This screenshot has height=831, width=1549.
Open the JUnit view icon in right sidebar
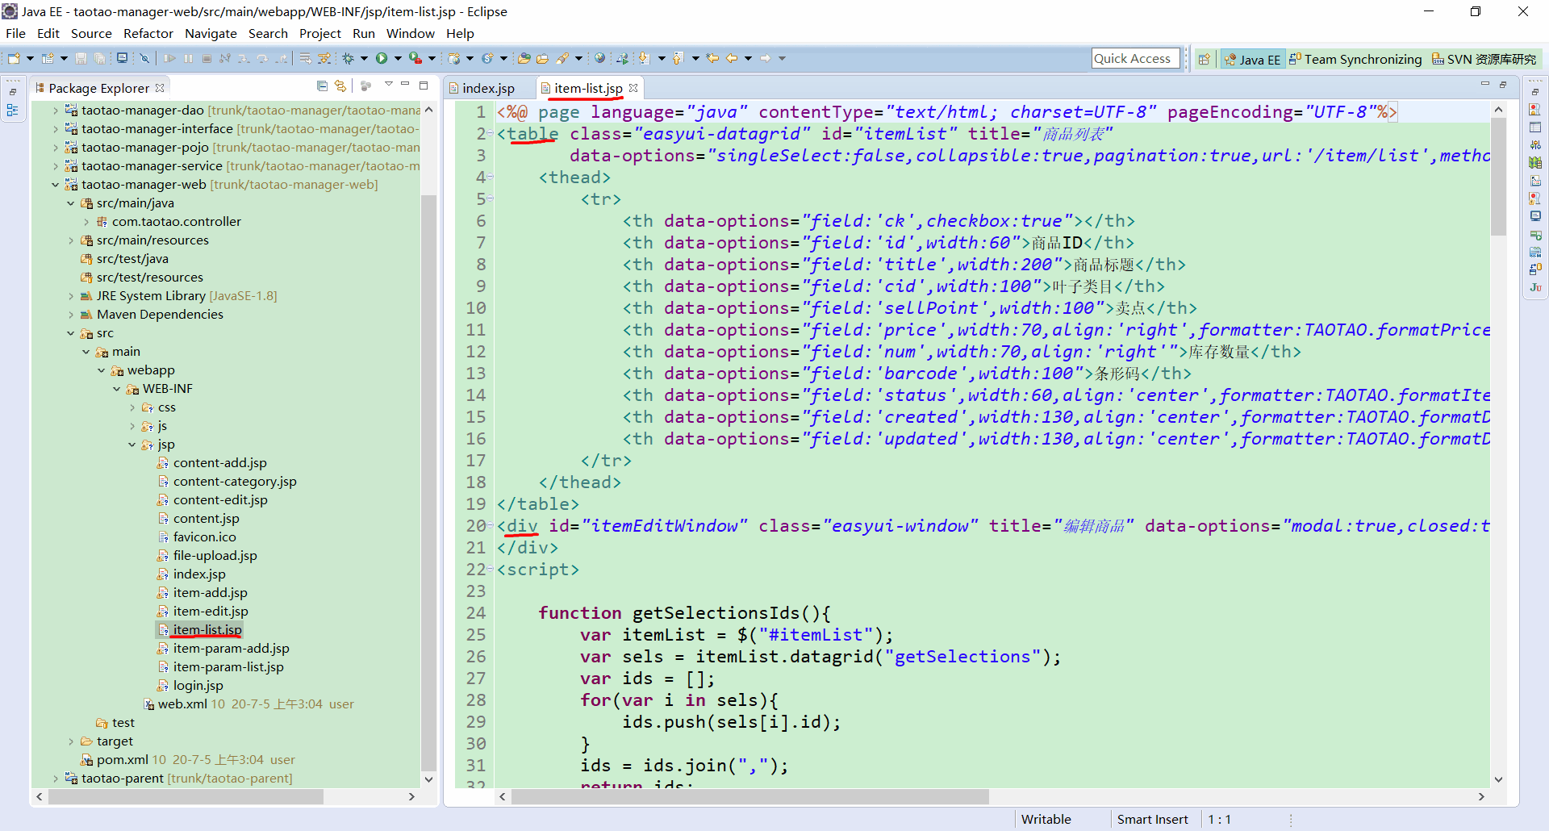point(1535,287)
